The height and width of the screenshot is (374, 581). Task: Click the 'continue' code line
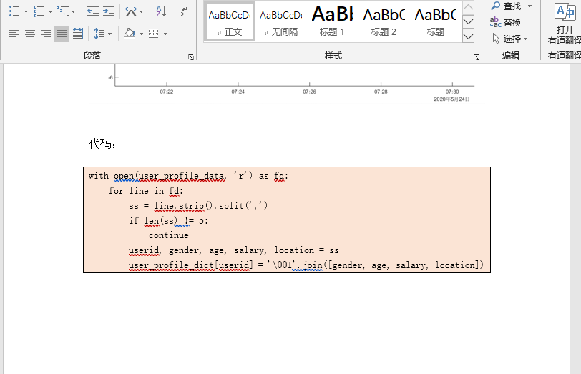(x=169, y=235)
